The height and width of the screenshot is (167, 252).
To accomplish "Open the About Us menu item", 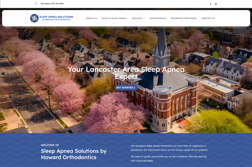I will pos(91,18).
